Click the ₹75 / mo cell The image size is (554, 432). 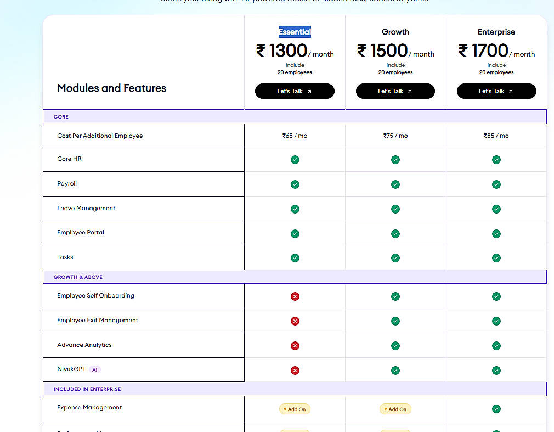pyautogui.click(x=395, y=136)
